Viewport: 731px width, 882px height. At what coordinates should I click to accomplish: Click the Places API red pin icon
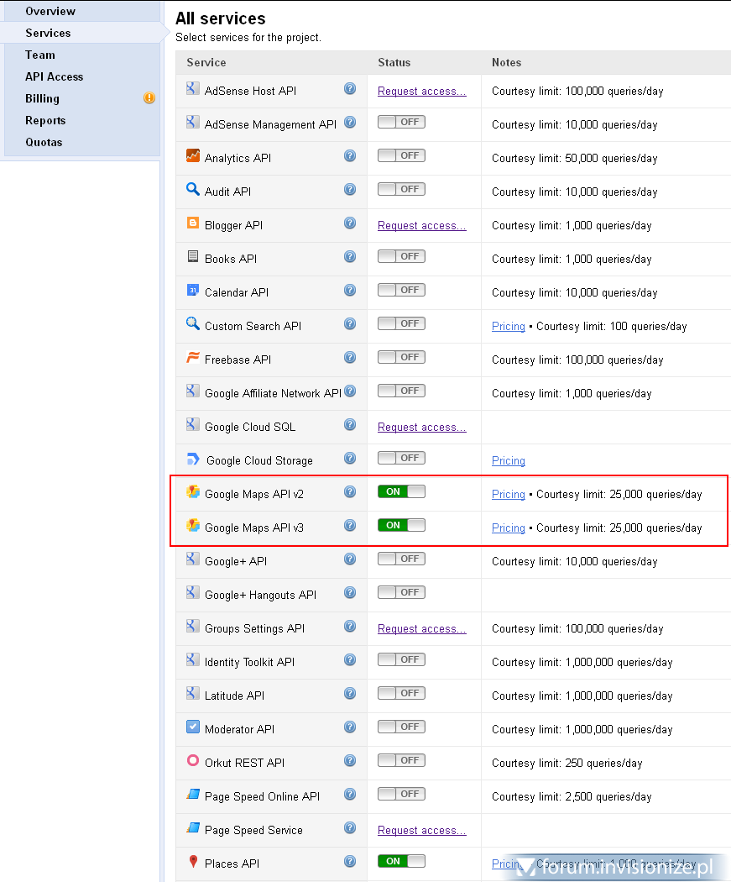coord(192,864)
